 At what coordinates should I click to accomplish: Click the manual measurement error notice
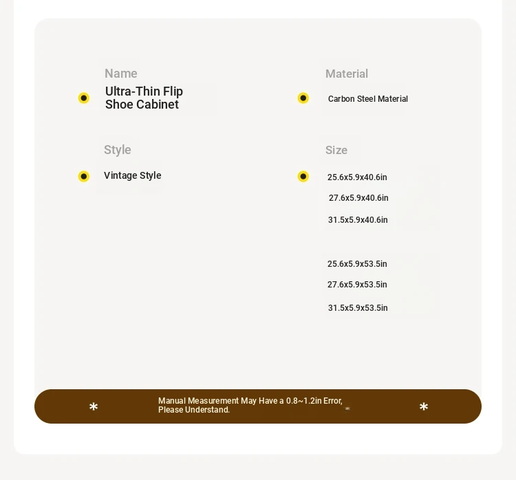click(250, 405)
